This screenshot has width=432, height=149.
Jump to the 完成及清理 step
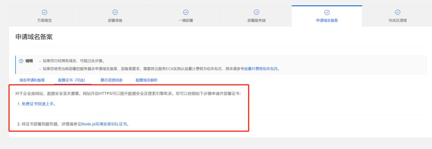pyautogui.click(x=398, y=16)
